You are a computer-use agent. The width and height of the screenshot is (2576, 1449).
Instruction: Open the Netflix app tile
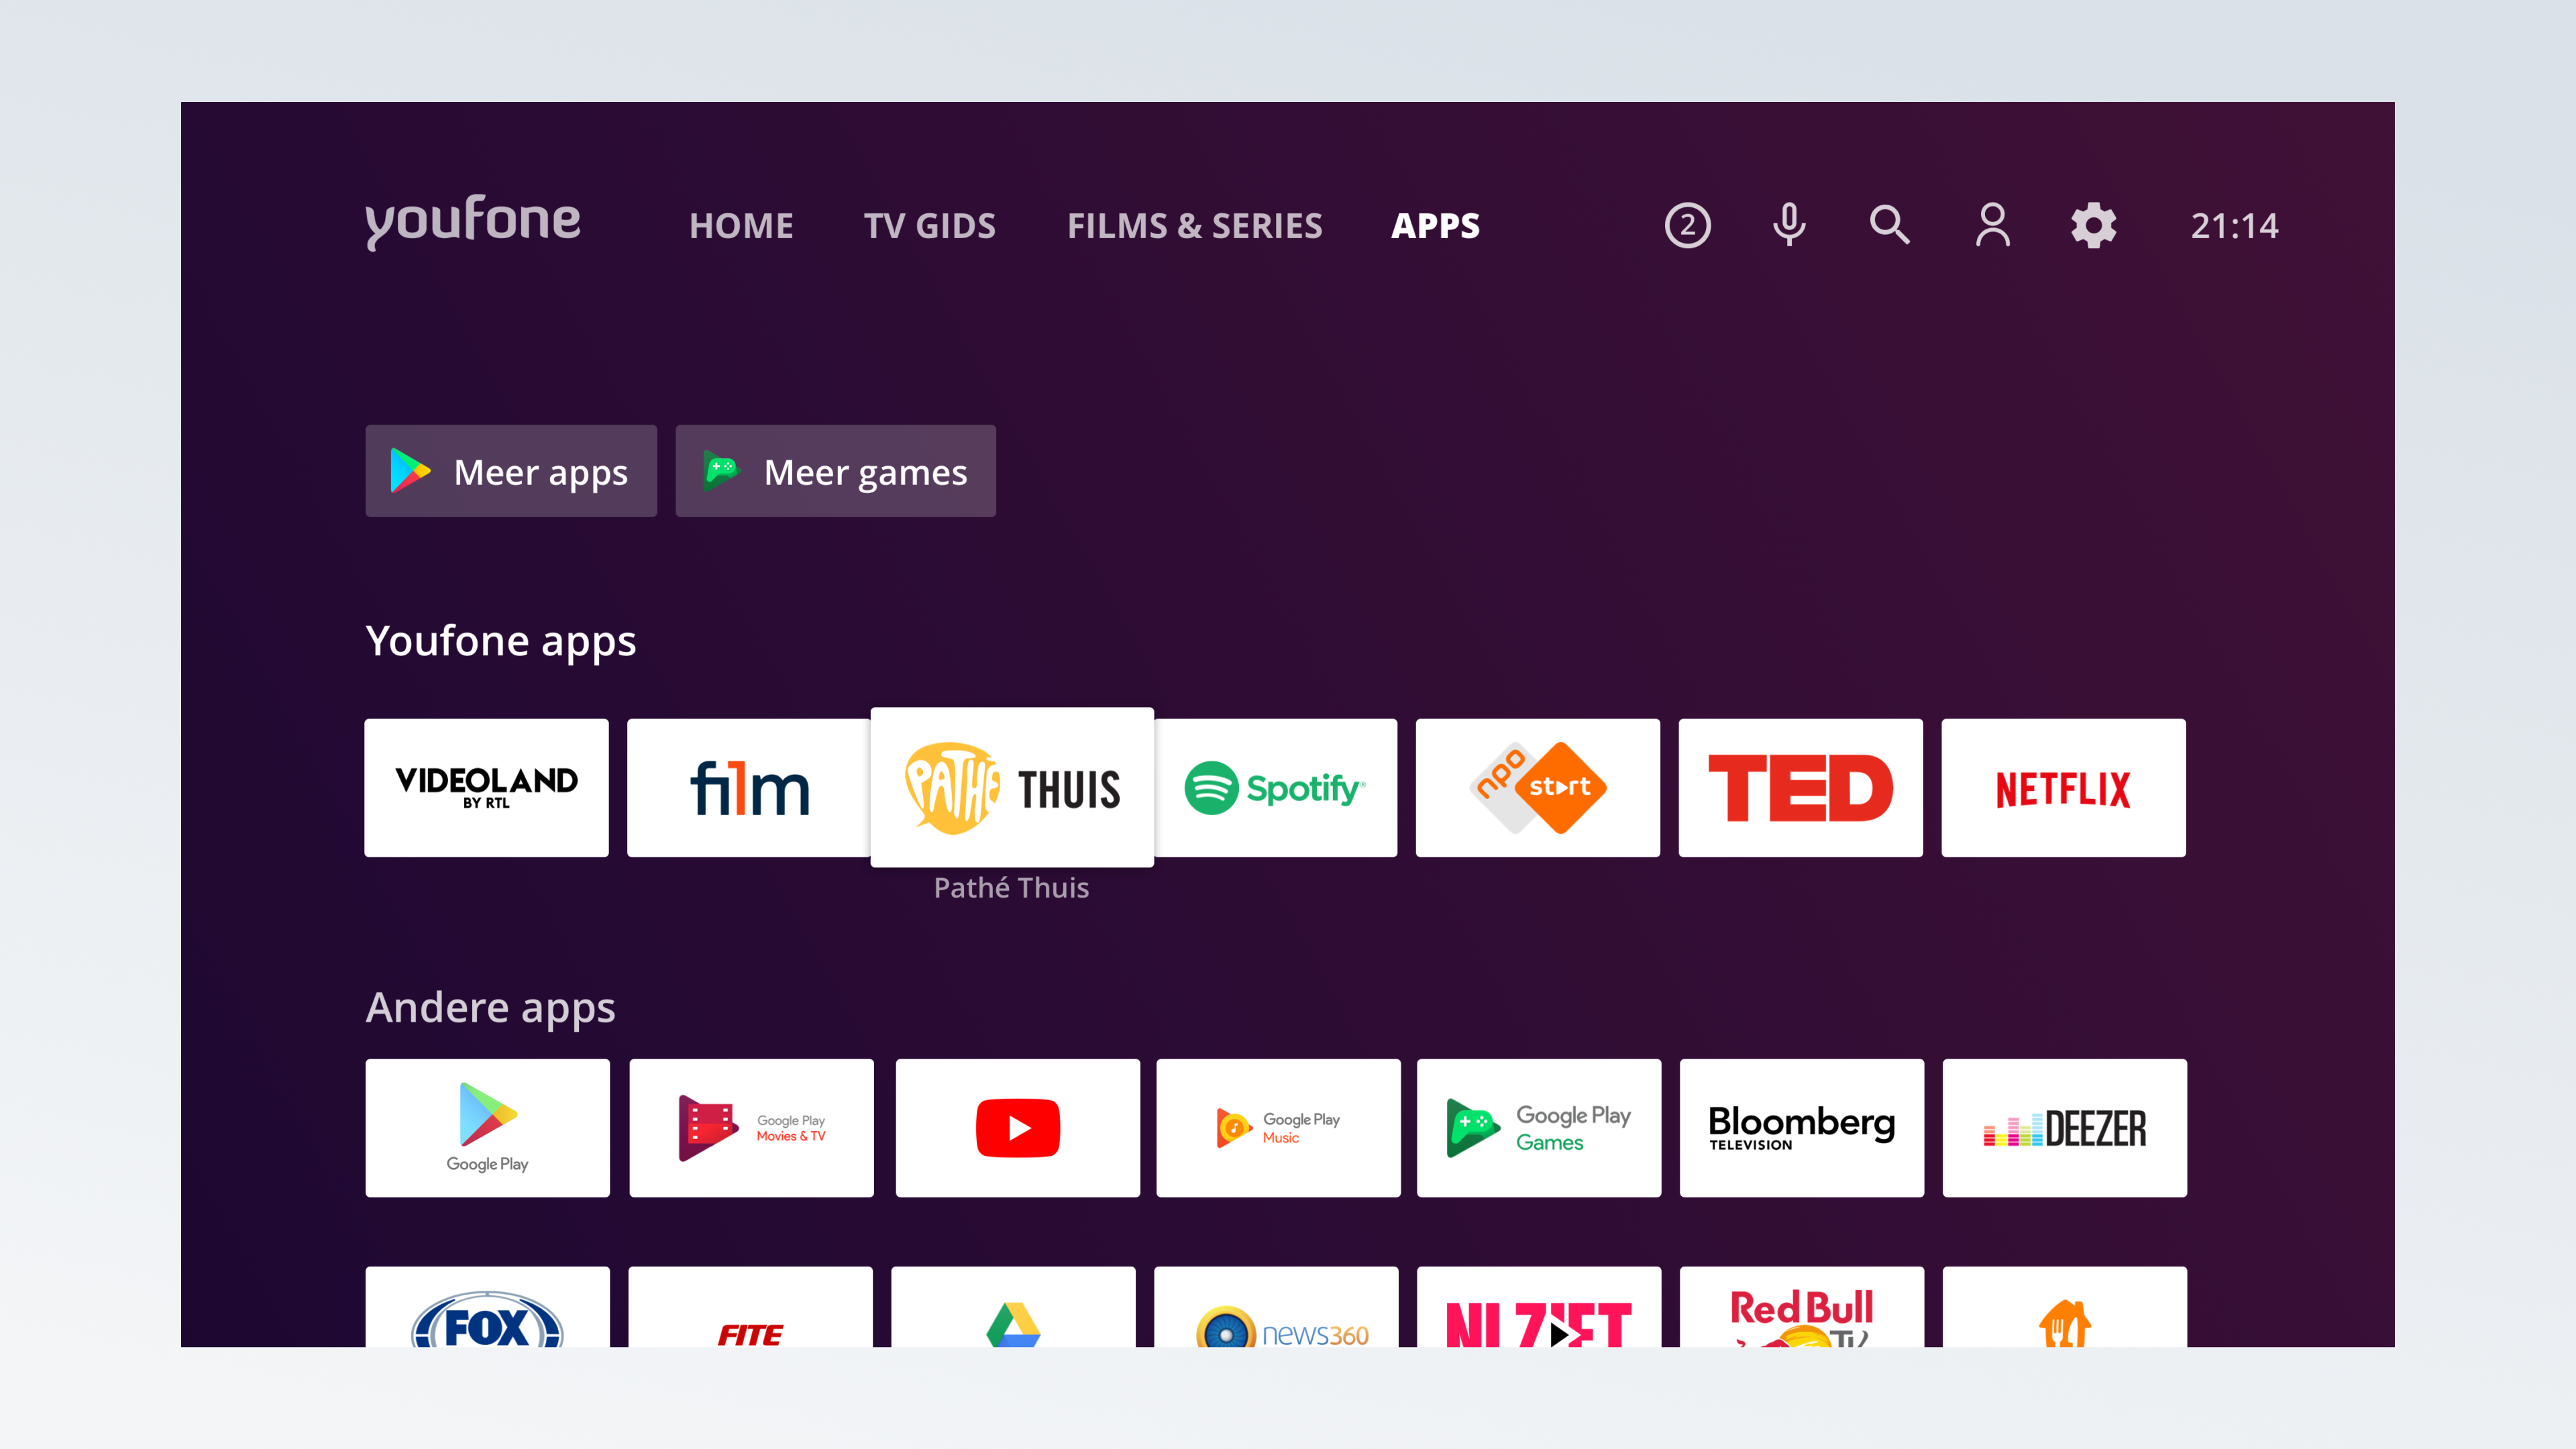pyautogui.click(x=2062, y=788)
